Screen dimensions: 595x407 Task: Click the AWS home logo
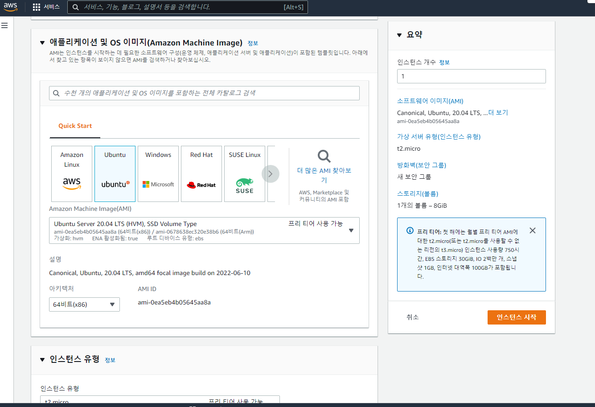10,7
